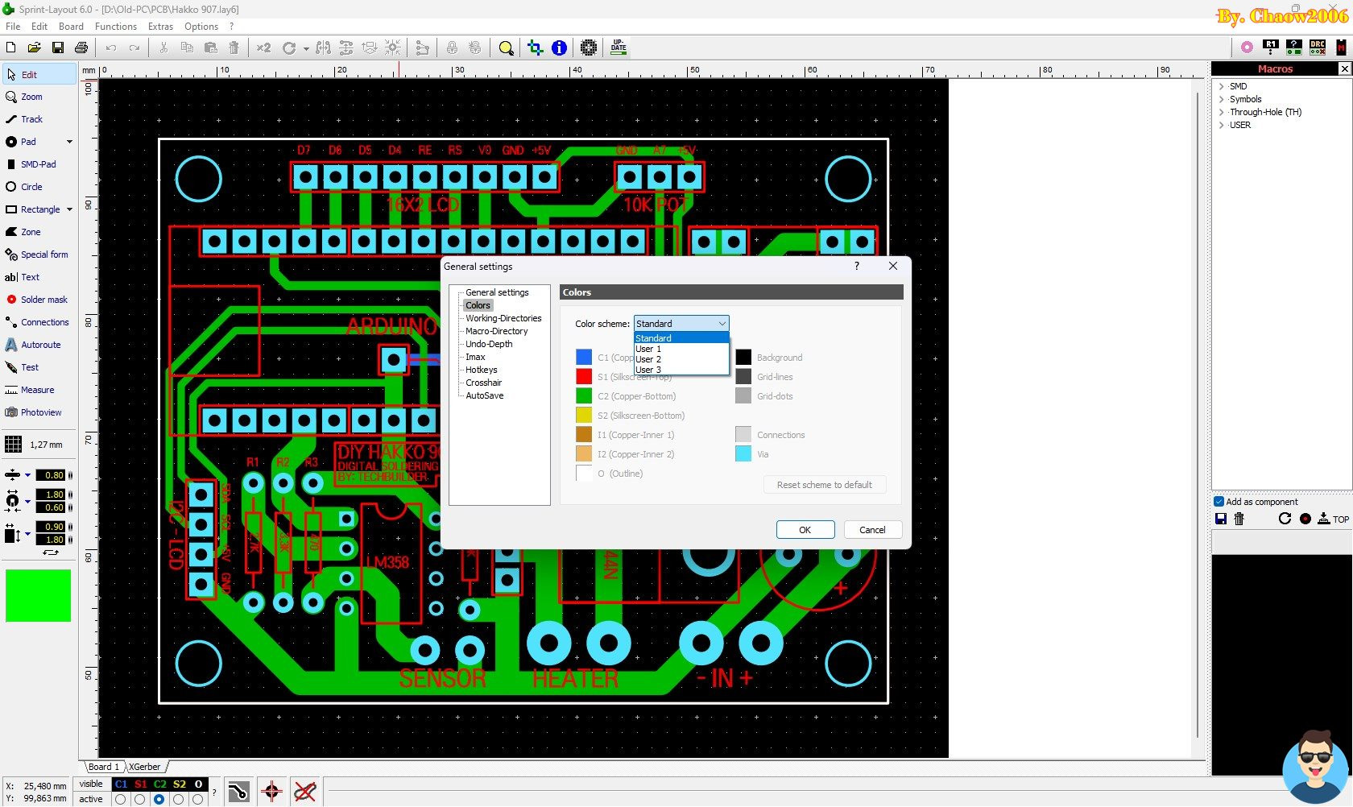Expand the Through-Hole (TH) macro folder
Image resolution: width=1353 pixels, height=807 pixels.
tap(1222, 113)
